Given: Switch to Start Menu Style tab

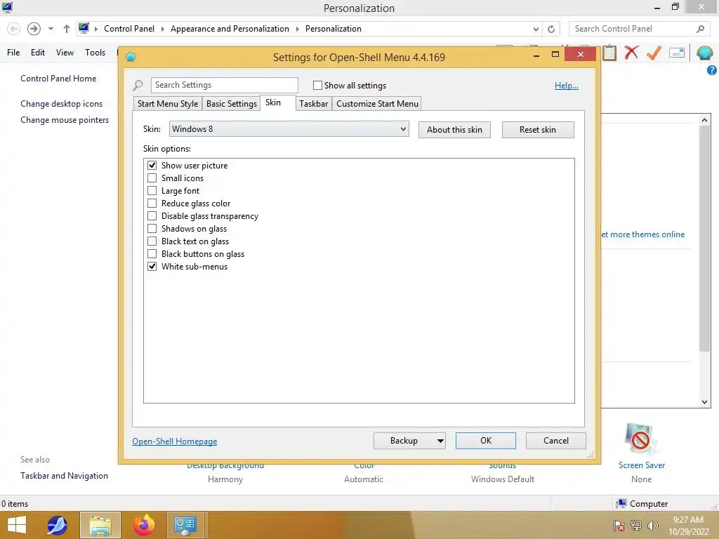Looking at the screenshot, I should click(x=168, y=104).
